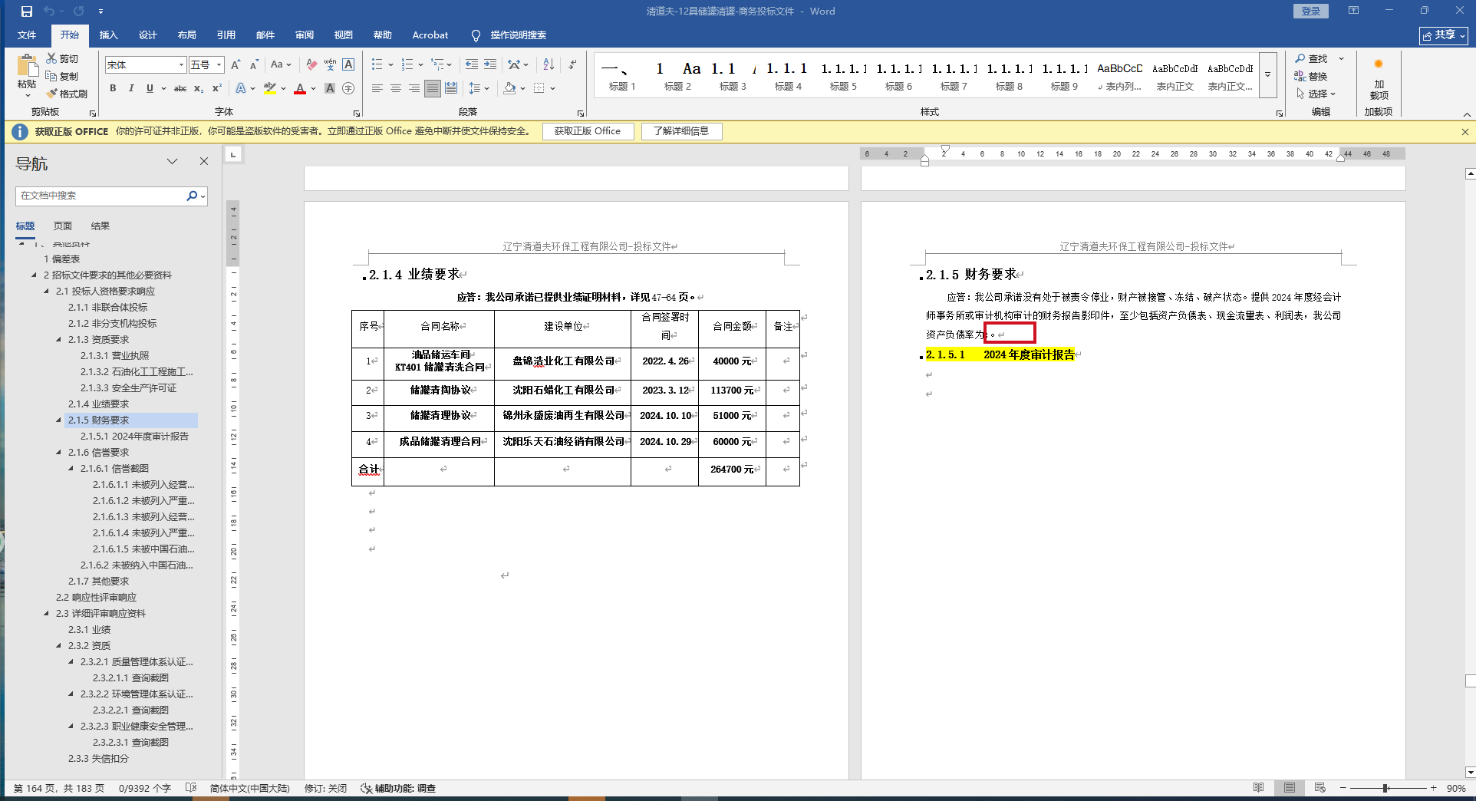
Task: Open 替换 (Replace) in editing group
Action: (1311, 76)
